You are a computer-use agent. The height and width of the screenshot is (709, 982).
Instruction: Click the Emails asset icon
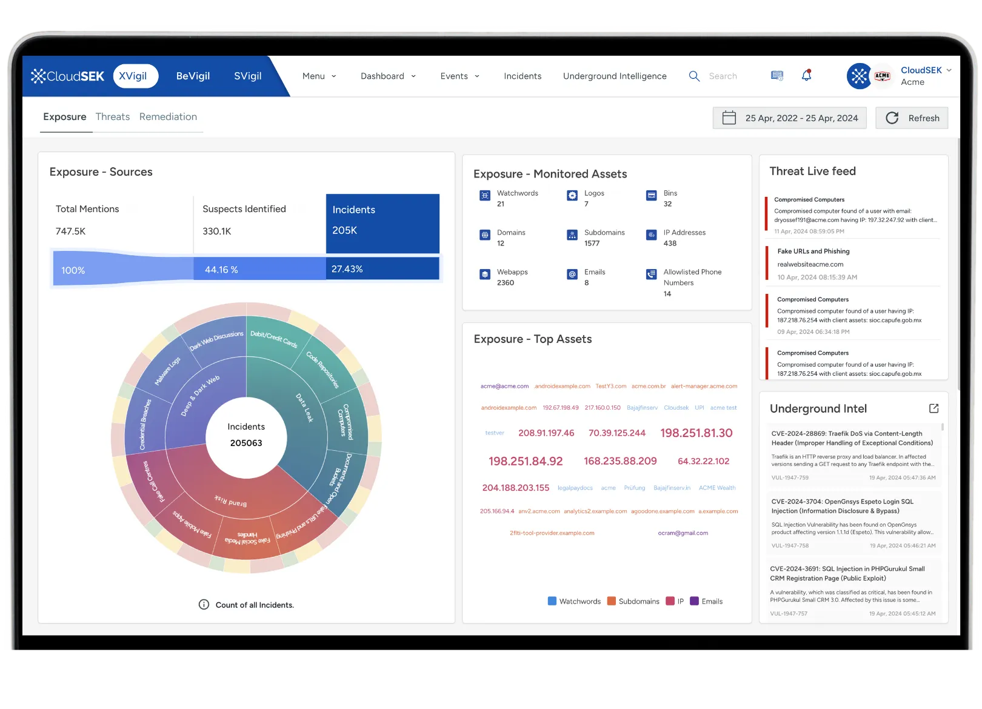[x=572, y=275]
